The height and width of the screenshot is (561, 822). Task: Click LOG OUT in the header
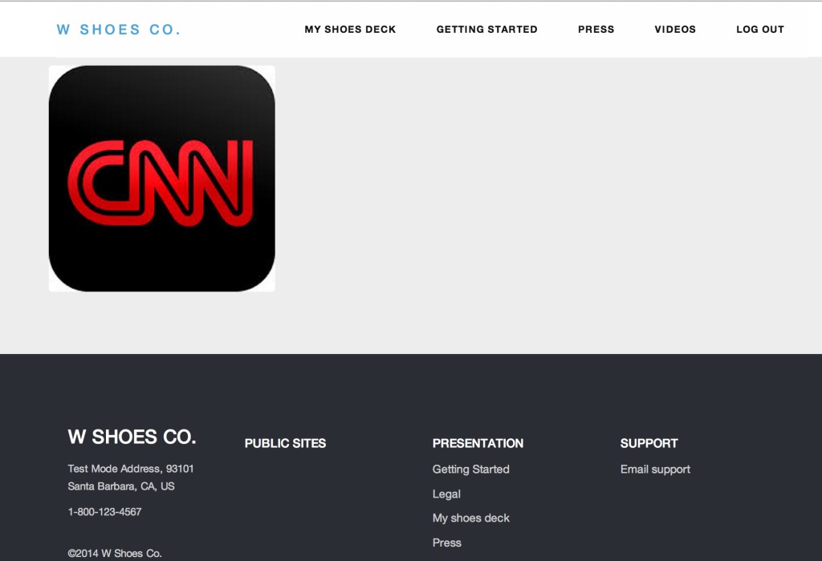760,30
